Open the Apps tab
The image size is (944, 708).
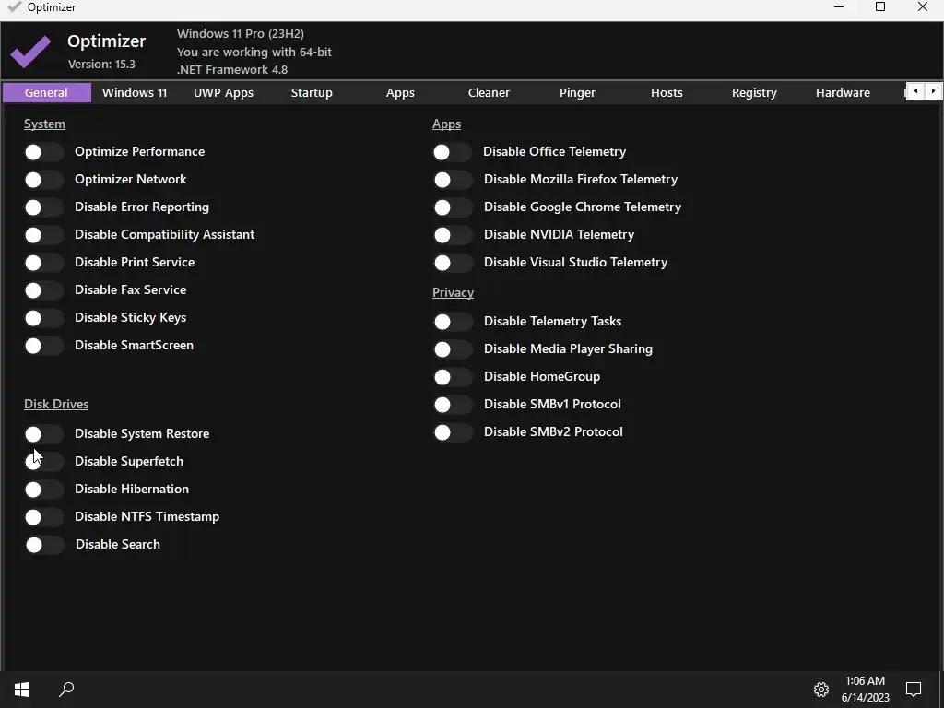[400, 93]
